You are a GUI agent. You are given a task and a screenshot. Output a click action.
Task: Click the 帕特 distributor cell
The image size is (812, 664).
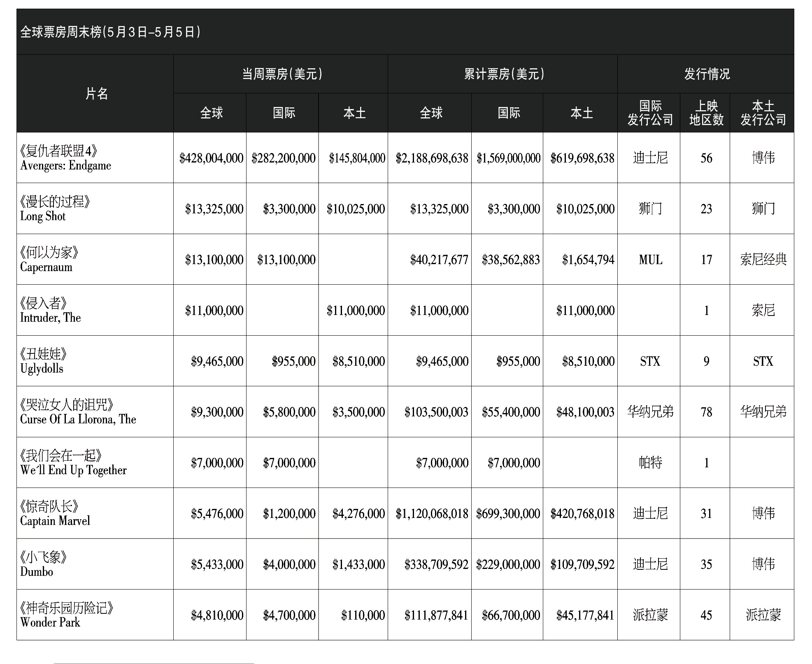650,463
